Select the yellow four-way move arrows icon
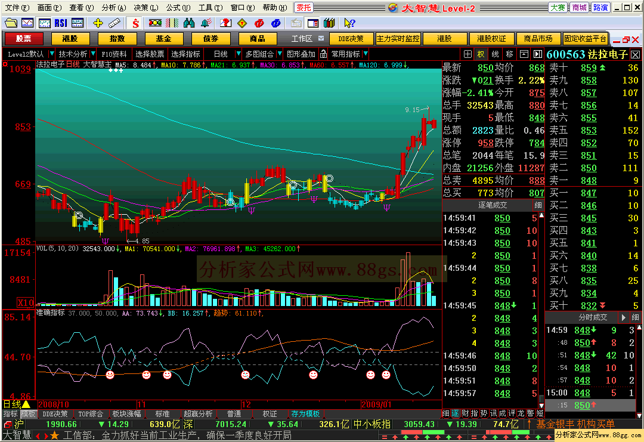This screenshot has width=644, height=442. tap(98, 23)
